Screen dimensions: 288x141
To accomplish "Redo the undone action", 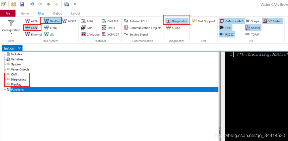I will 40,4.
